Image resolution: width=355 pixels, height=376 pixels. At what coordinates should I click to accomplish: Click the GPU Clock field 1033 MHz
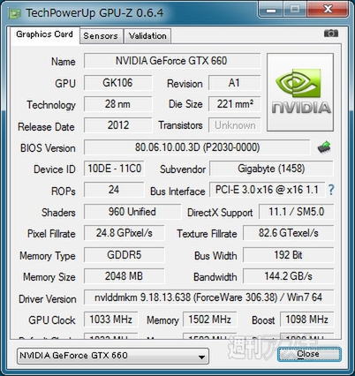click(111, 320)
